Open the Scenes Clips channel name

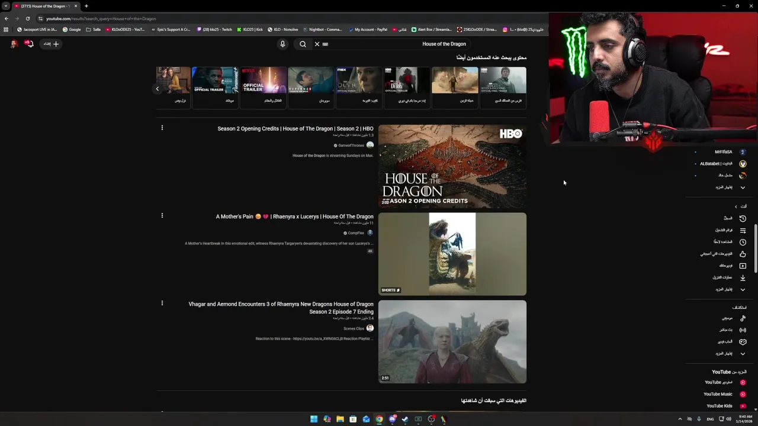pyautogui.click(x=354, y=328)
